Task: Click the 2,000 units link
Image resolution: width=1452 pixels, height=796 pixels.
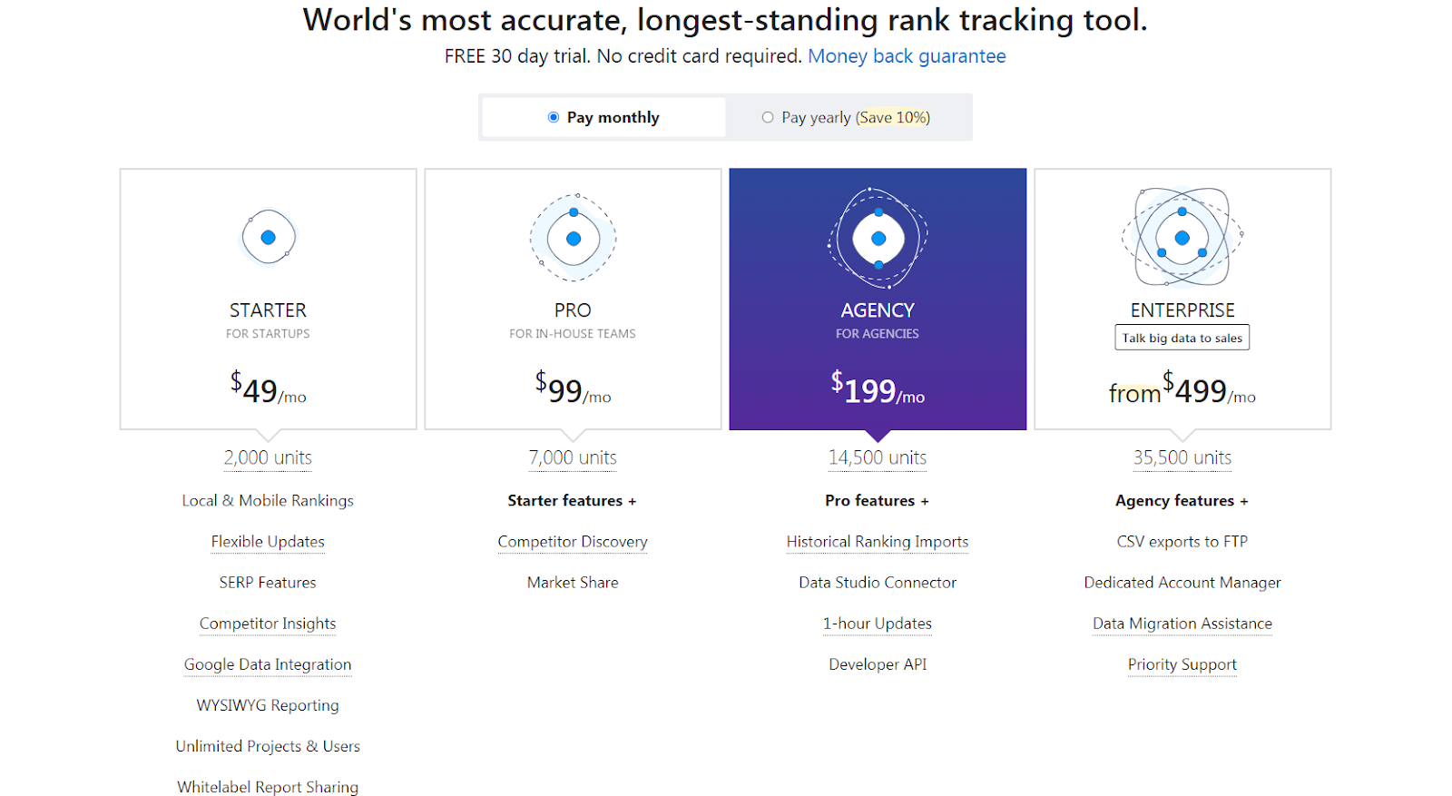Action: point(268,457)
